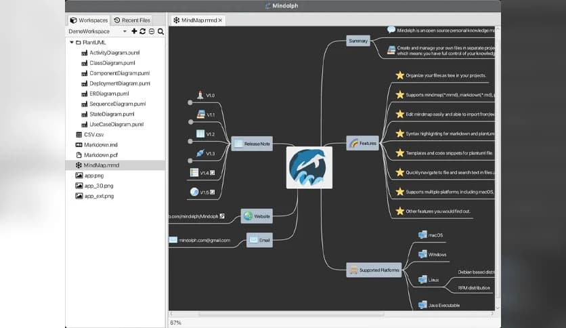This screenshot has height=328, width=566.
Task: Click the refresh icon in the workspace toolbar
Action: (143, 31)
